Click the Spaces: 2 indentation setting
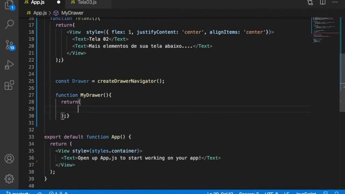The height and width of the screenshot is (194, 345). coord(249,193)
